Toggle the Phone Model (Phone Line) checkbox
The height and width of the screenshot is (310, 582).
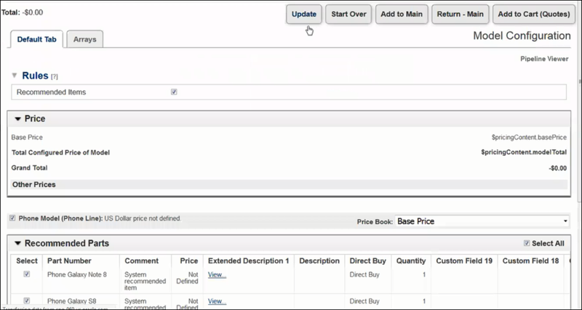tap(12, 218)
